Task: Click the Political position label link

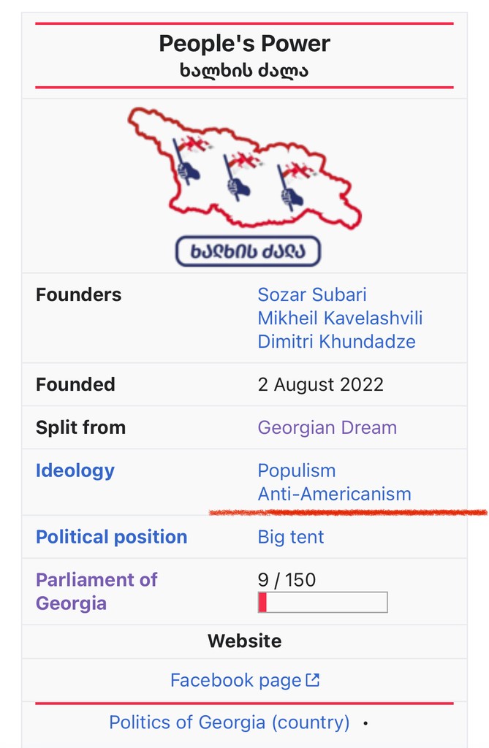Action: tap(111, 537)
